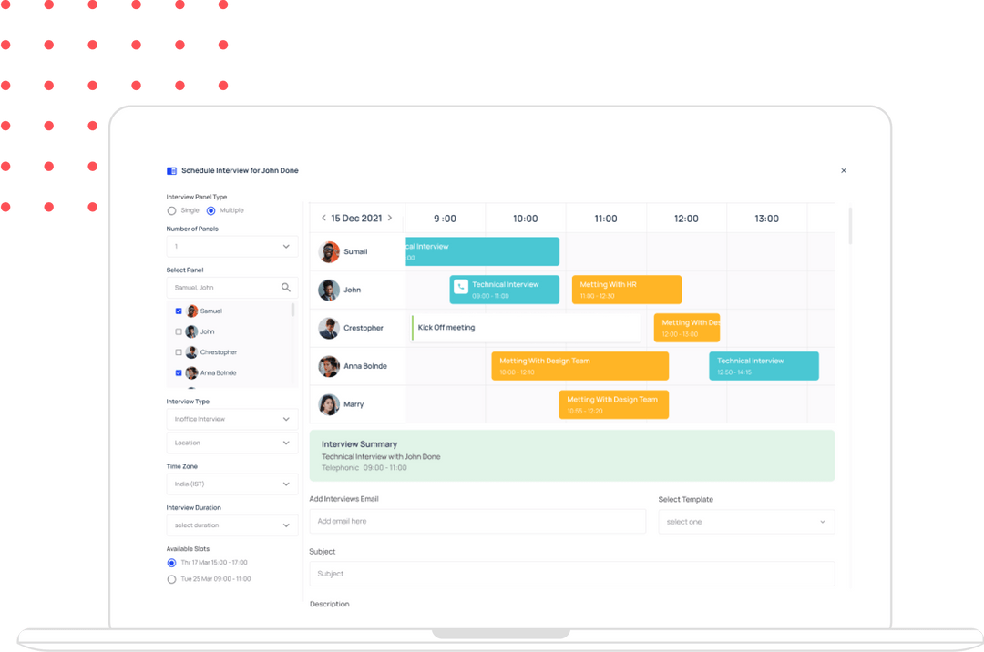This screenshot has width=984, height=652.
Task: Click Marry's avatar photo
Action: (x=328, y=404)
